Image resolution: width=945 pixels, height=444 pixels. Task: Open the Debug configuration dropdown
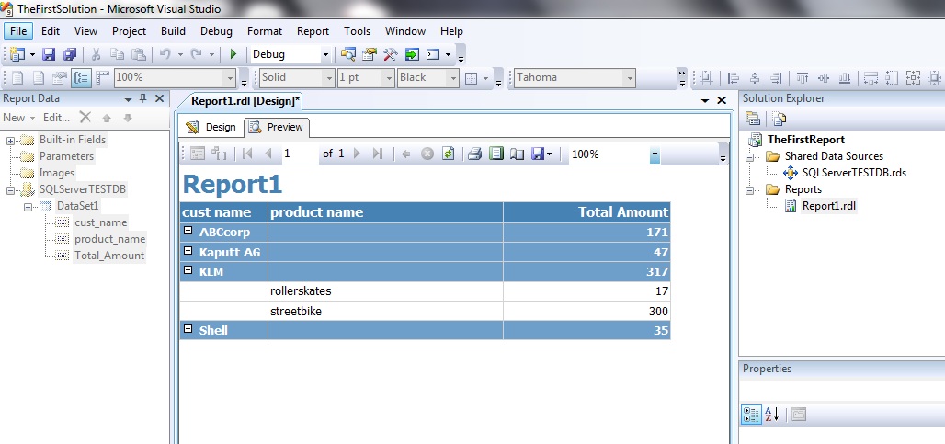point(325,55)
